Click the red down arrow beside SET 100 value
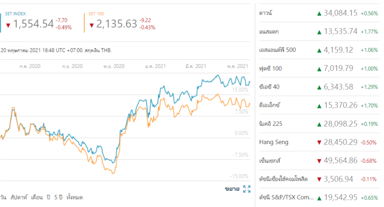The width and height of the screenshot is (384, 207). [x=92, y=25]
